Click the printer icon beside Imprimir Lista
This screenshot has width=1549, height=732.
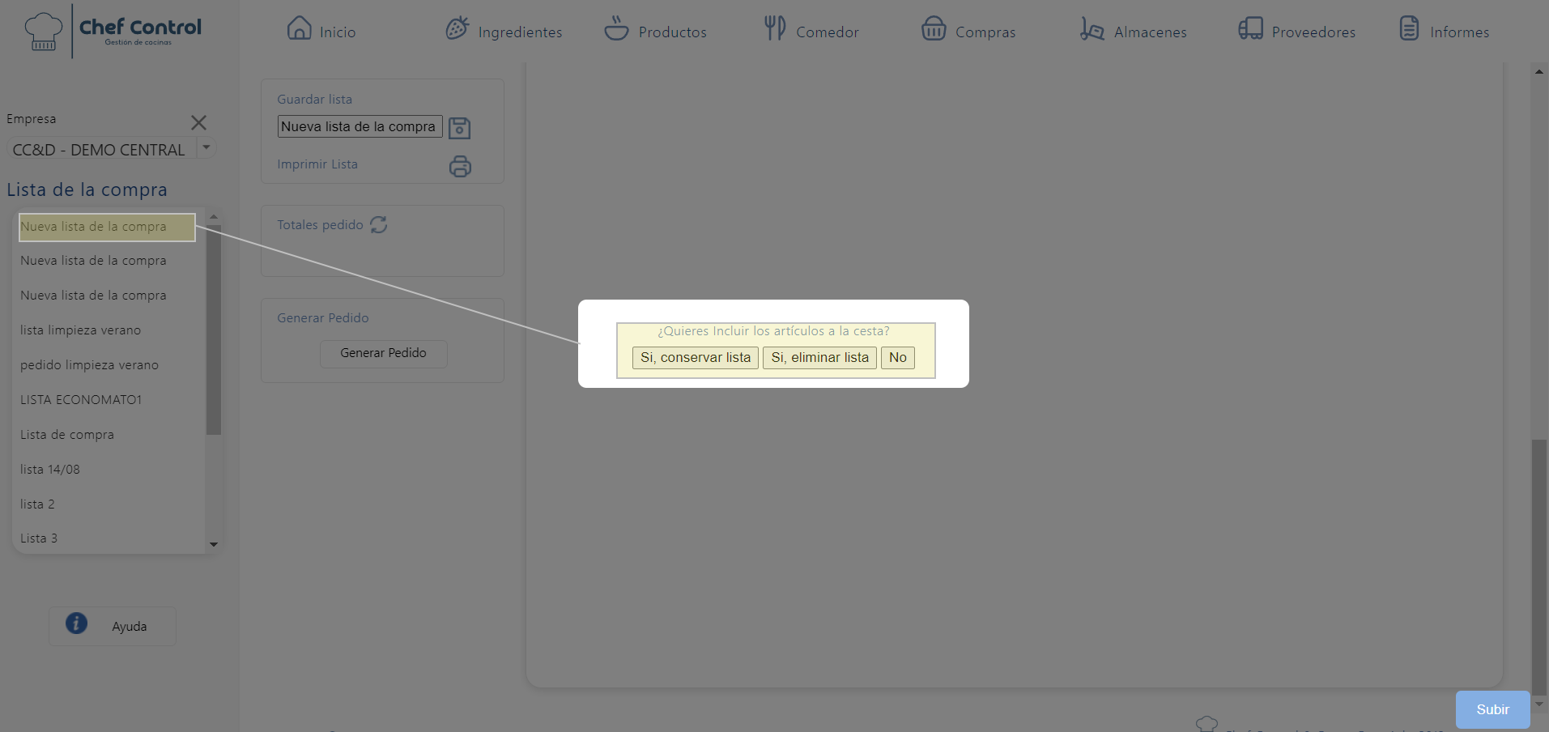coord(460,166)
